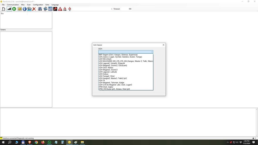Viewport: 258px width, 145px height.
Task: Click the car scan toolbar icon
Action: pos(29,9)
